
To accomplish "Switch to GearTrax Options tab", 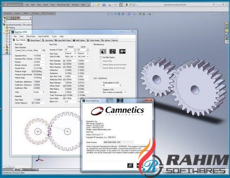I will (115, 40).
